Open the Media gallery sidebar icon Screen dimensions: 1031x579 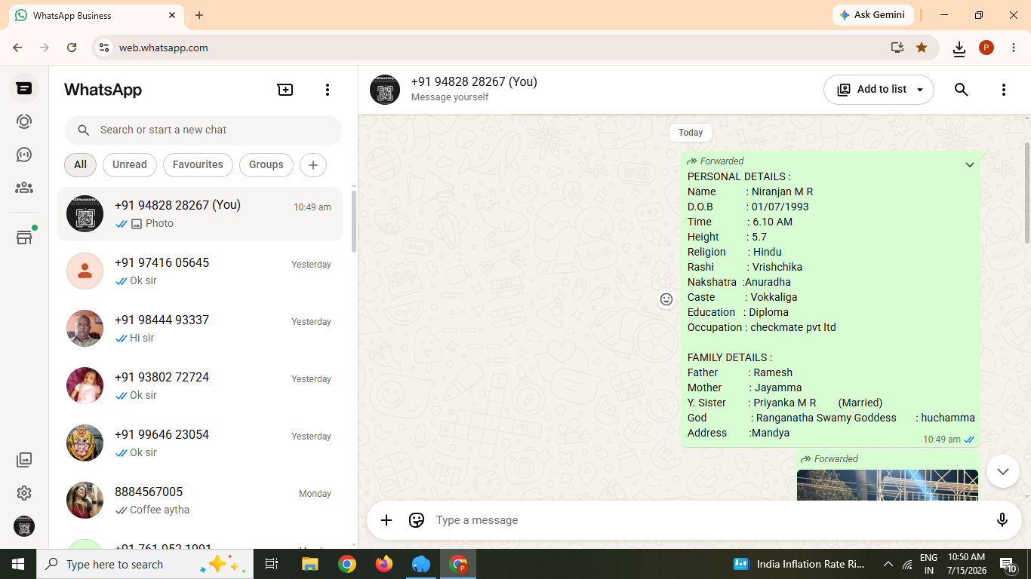(24, 460)
